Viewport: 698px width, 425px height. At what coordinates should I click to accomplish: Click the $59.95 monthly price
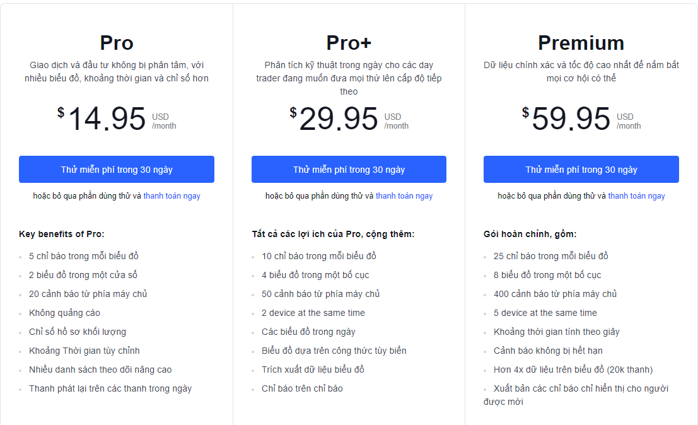pyautogui.click(x=571, y=119)
